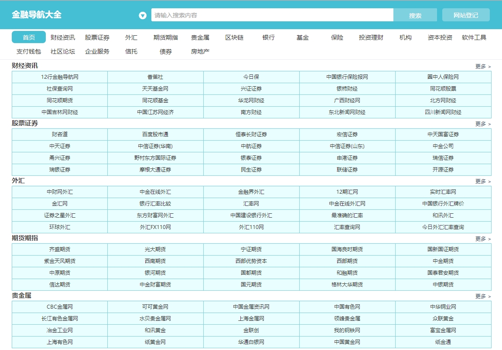Expand 更多 for the 财经资讯 section
This screenshot has height=350, width=502.
[x=483, y=67]
